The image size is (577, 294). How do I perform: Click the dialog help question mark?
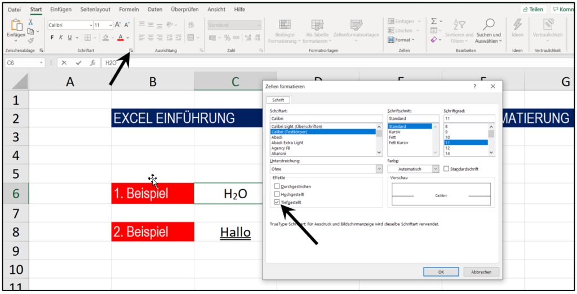pyautogui.click(x=474, y=87)
